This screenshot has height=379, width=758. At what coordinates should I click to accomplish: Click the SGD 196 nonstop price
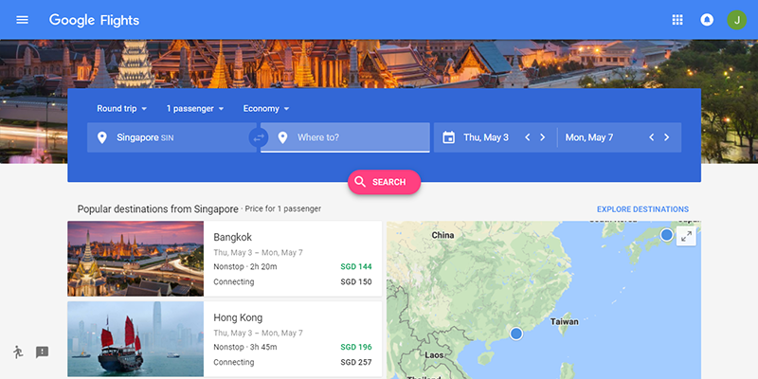(356, 347)
